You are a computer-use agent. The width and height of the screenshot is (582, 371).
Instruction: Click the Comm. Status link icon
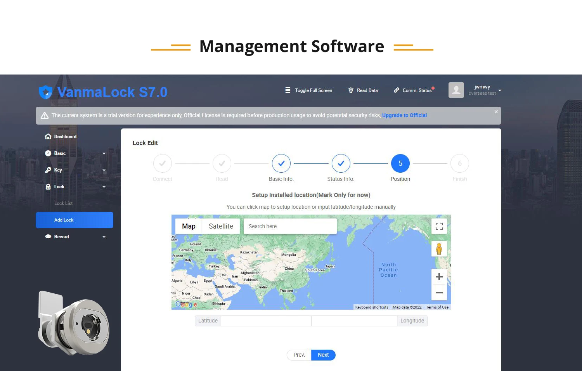coord(397,90)
